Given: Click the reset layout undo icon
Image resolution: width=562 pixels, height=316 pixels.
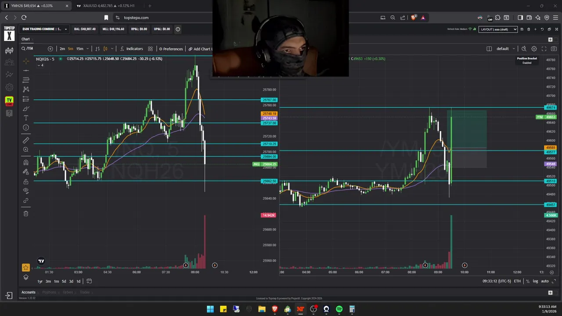Looking at the screenshot, I should [542, 29].
